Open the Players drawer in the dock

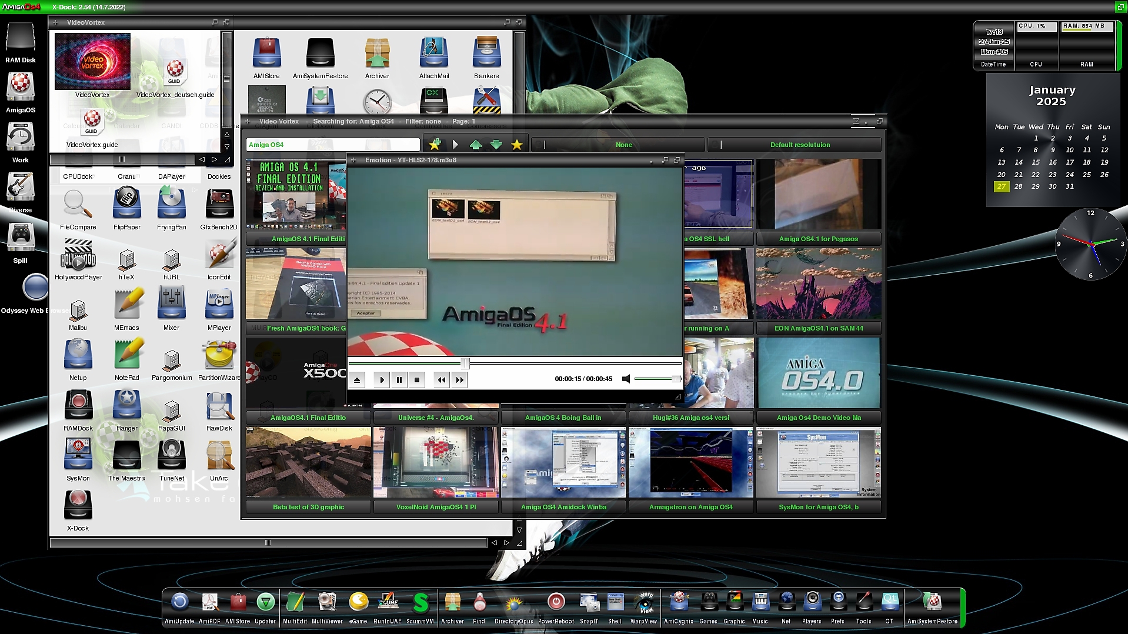coord(812,602)
